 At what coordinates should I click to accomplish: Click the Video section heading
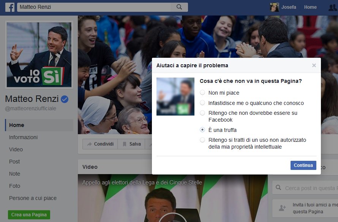(90, 167)
